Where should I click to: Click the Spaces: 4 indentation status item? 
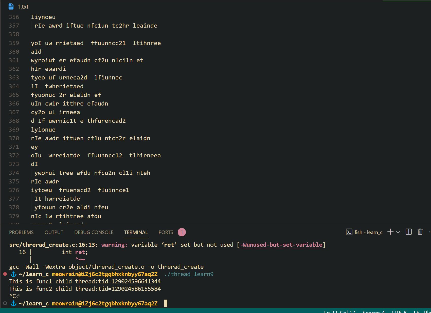tap(373, 311)
